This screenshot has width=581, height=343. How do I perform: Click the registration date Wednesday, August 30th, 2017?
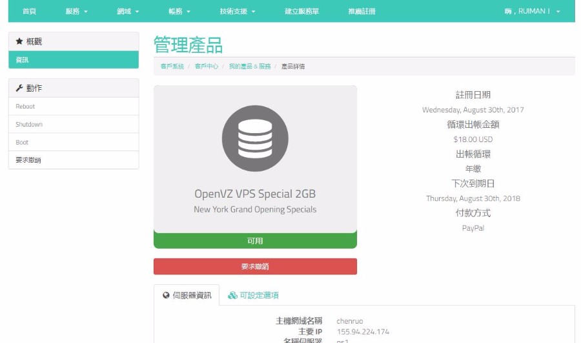coord(473,110)
